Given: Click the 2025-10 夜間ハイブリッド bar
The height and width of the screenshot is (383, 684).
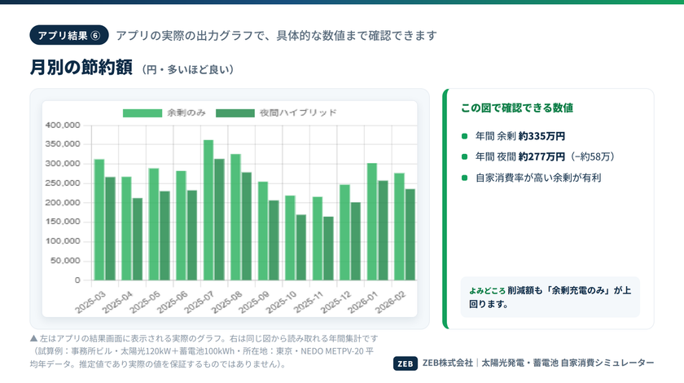Looking at the screenshot, I should coord(301,248).
